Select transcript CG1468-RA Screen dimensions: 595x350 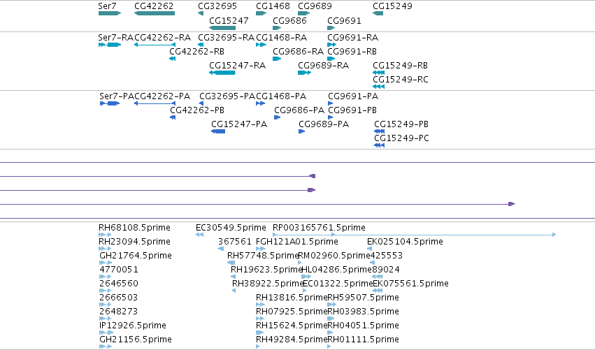(261, 45)
